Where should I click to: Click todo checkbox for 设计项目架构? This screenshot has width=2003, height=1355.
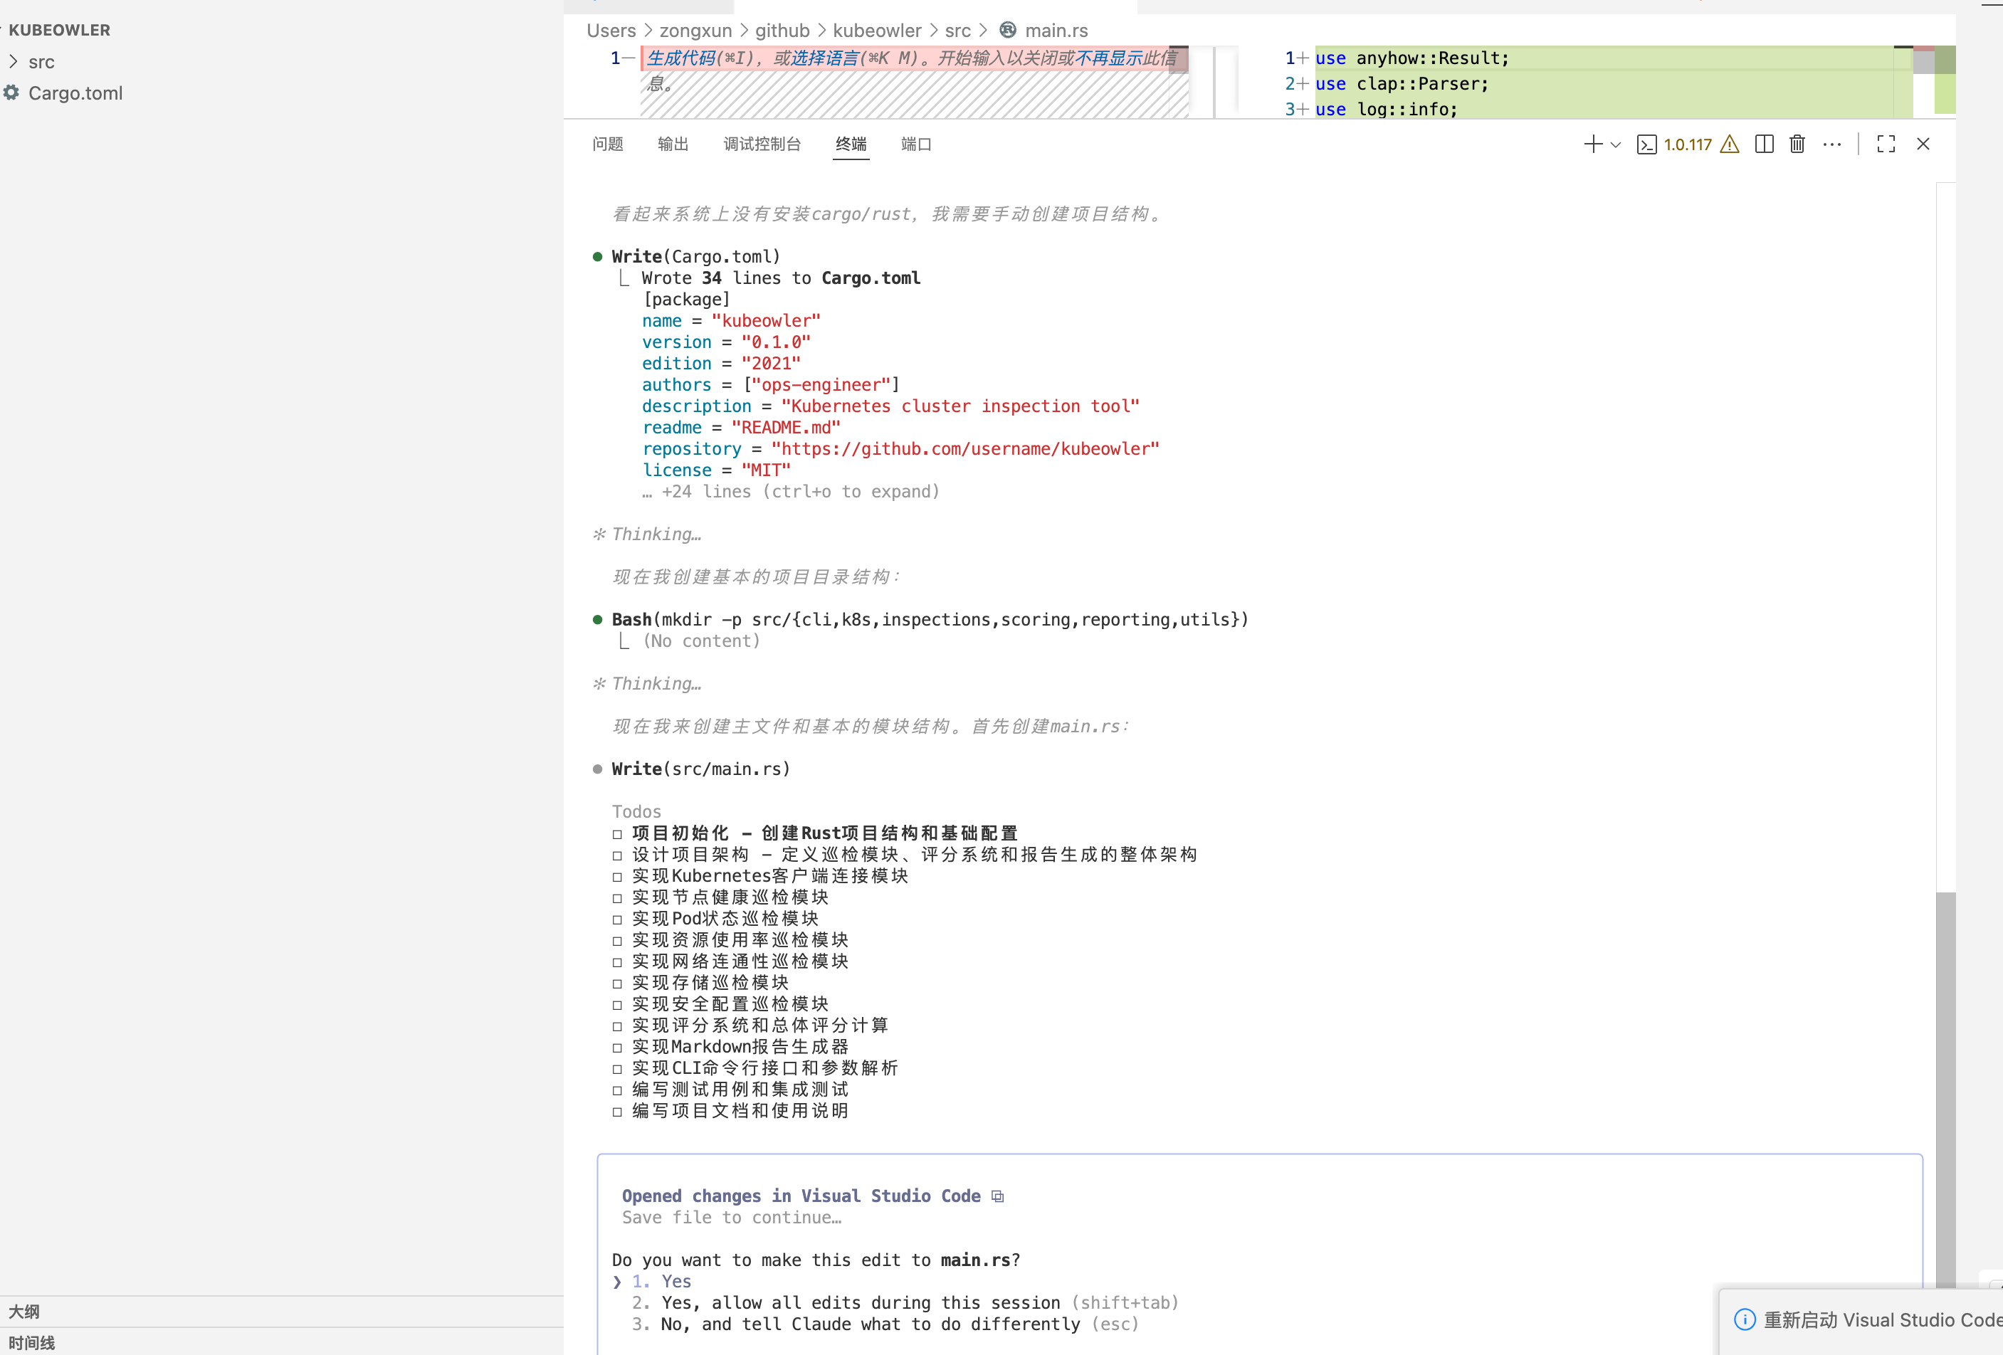[617, 855]
